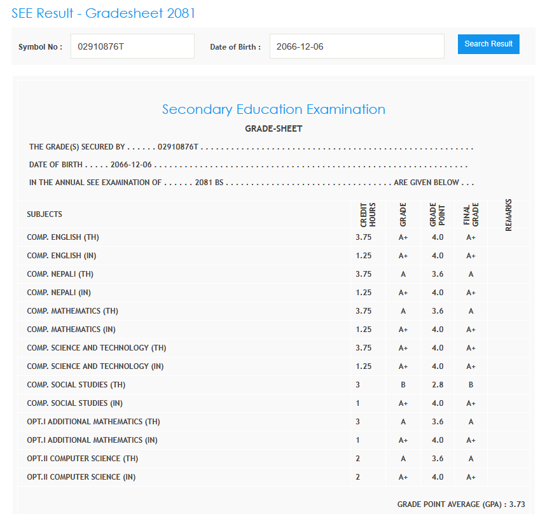Click the Grade Point Average 3.73 text
The width and height of the screenshot is (552, 514).
click(461, 504)
